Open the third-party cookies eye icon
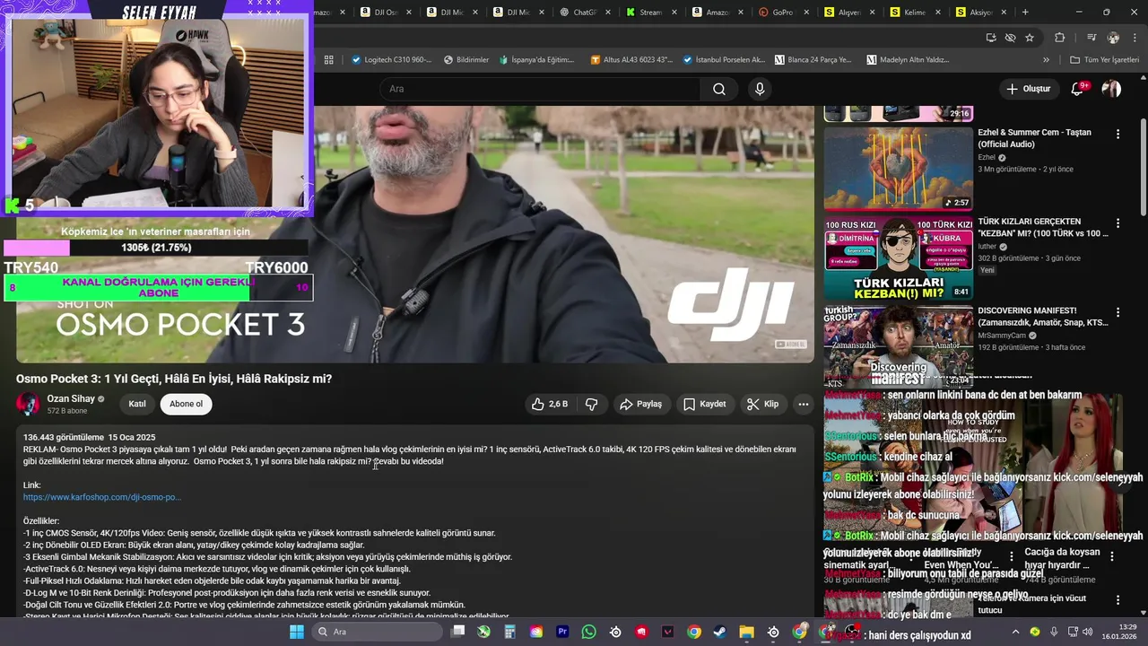 [1011, 38]
